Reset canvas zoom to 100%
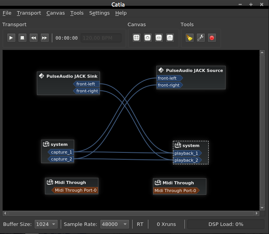Screen dimensions: 269x234 (x=170, y=38)
